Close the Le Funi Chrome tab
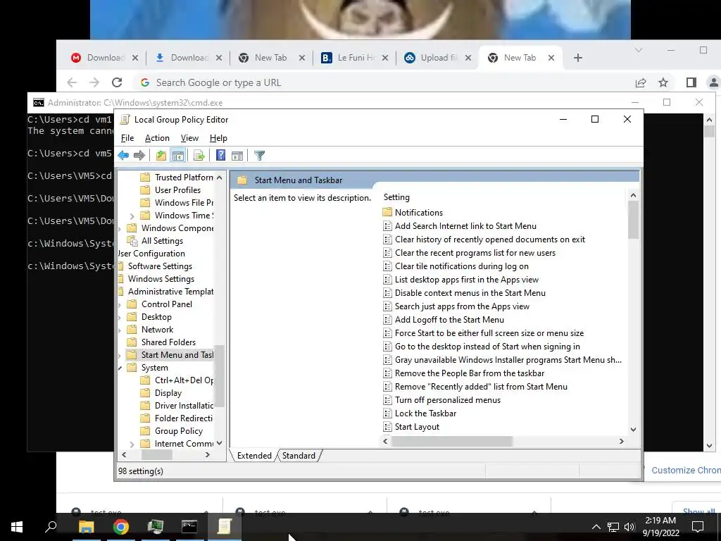This screenshot has height=541, width=721. (385, 58)
